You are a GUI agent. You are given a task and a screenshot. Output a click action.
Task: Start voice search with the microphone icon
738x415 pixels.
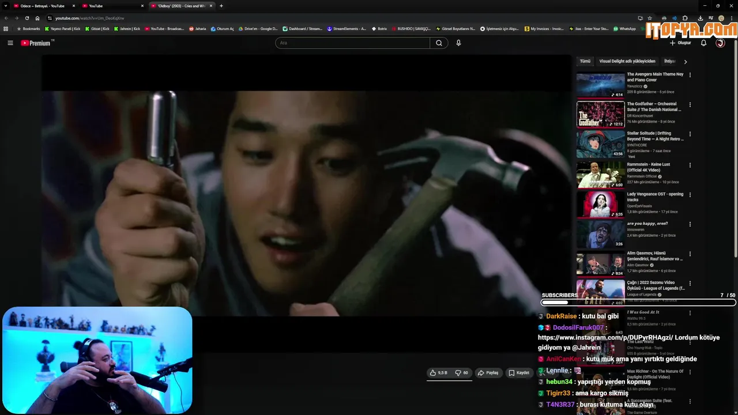tap(458, 43)
